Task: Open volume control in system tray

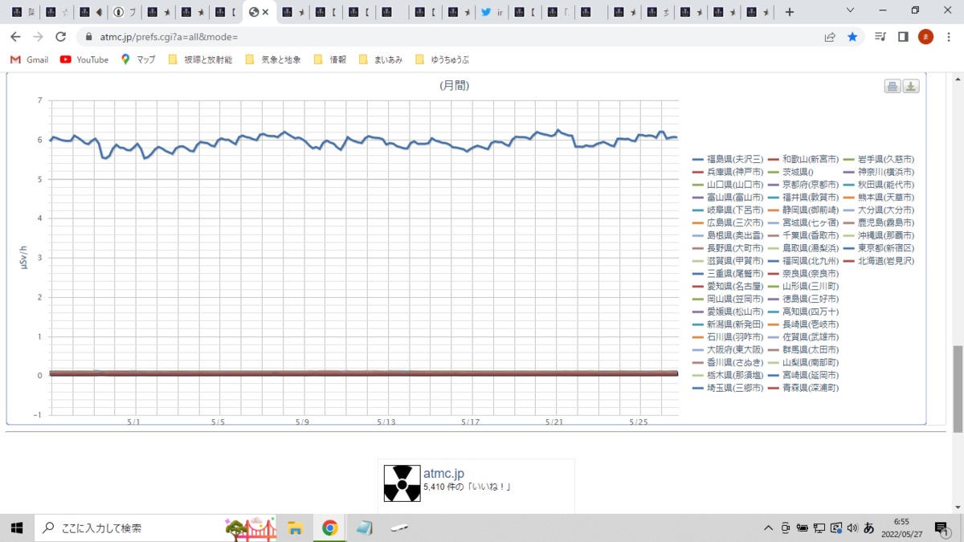Action: tap(851, 528)
